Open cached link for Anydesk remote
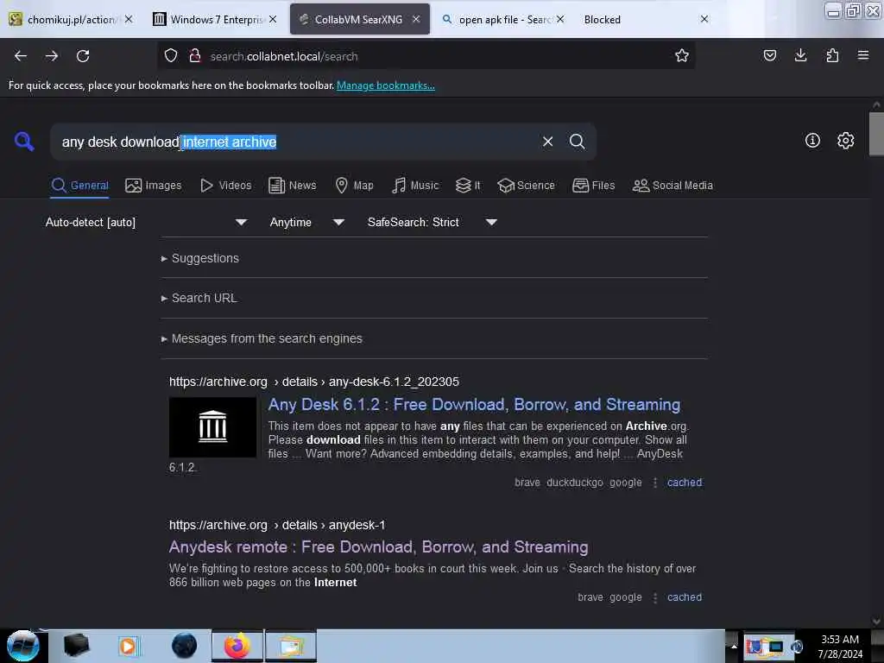 [685, 597]
